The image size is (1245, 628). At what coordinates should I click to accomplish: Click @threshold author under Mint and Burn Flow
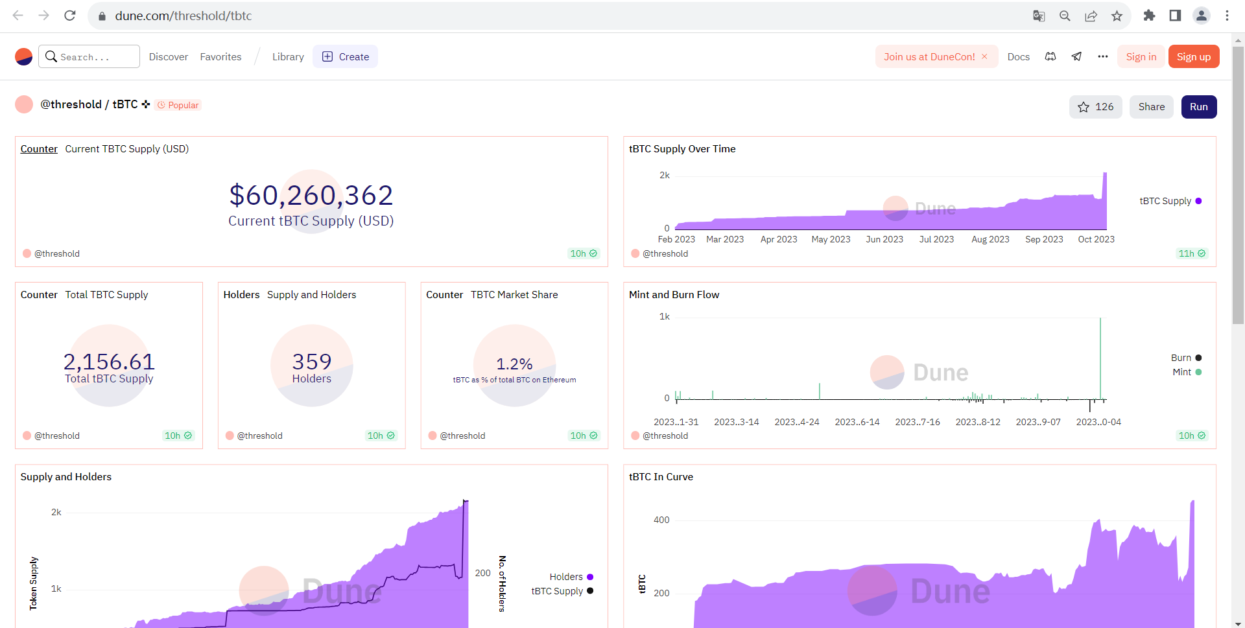pyautogui.click(x=665, y=436)
